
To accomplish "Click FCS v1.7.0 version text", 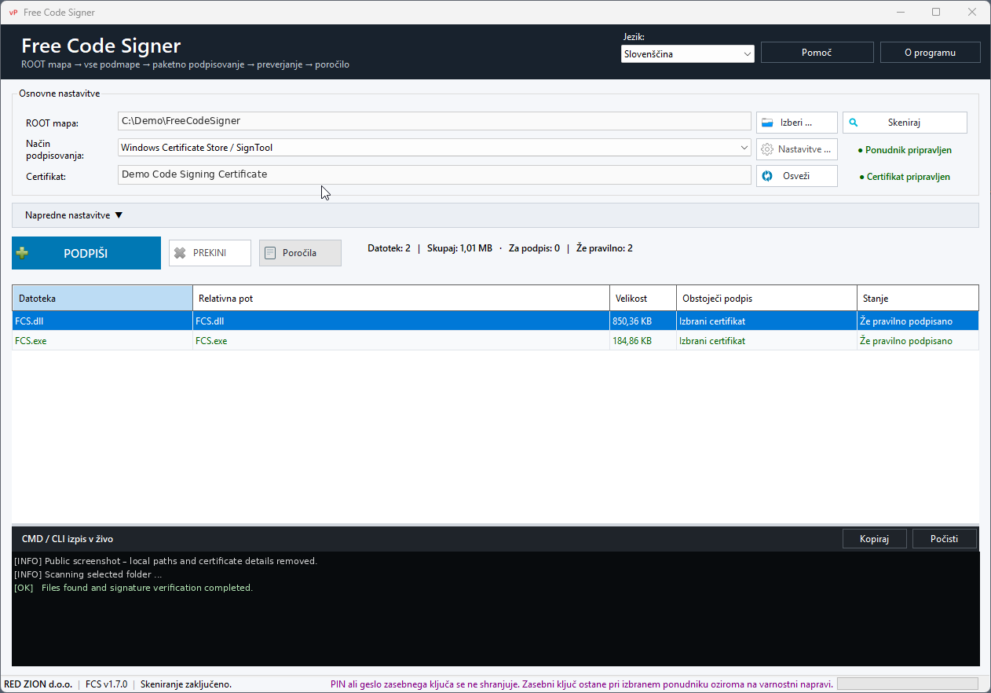I will pyautogui.click(x=108, y=684).
